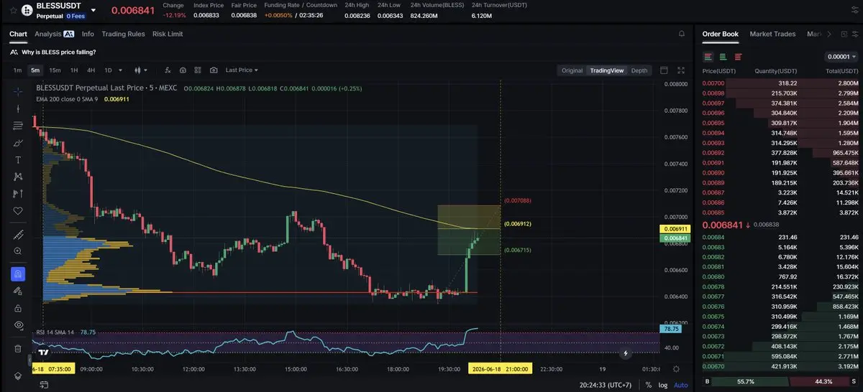Toggle percent scale on price axis
This screenshot has height=392, width=863.
tap(648, 385)
